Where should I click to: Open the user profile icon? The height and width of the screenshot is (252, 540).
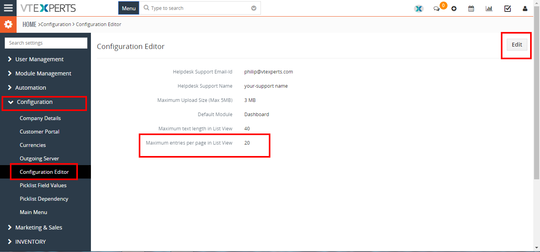525,8
